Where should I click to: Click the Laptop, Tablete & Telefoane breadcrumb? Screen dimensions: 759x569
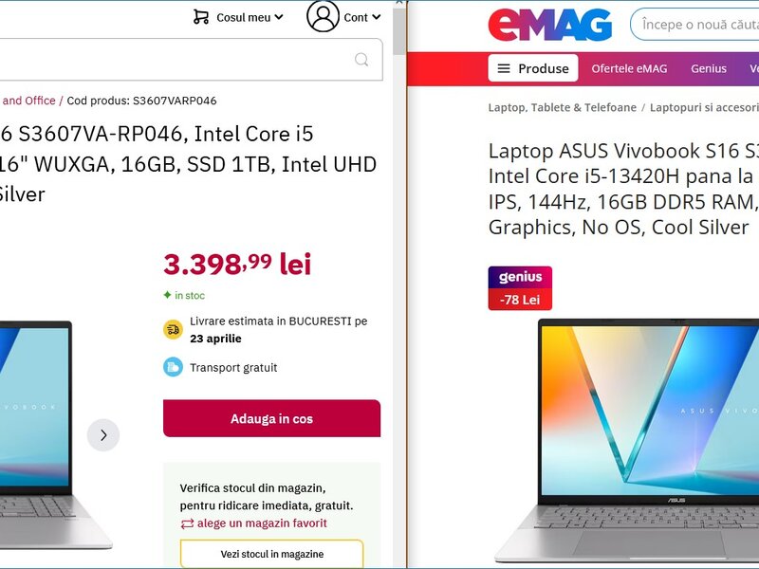point(562,107)
